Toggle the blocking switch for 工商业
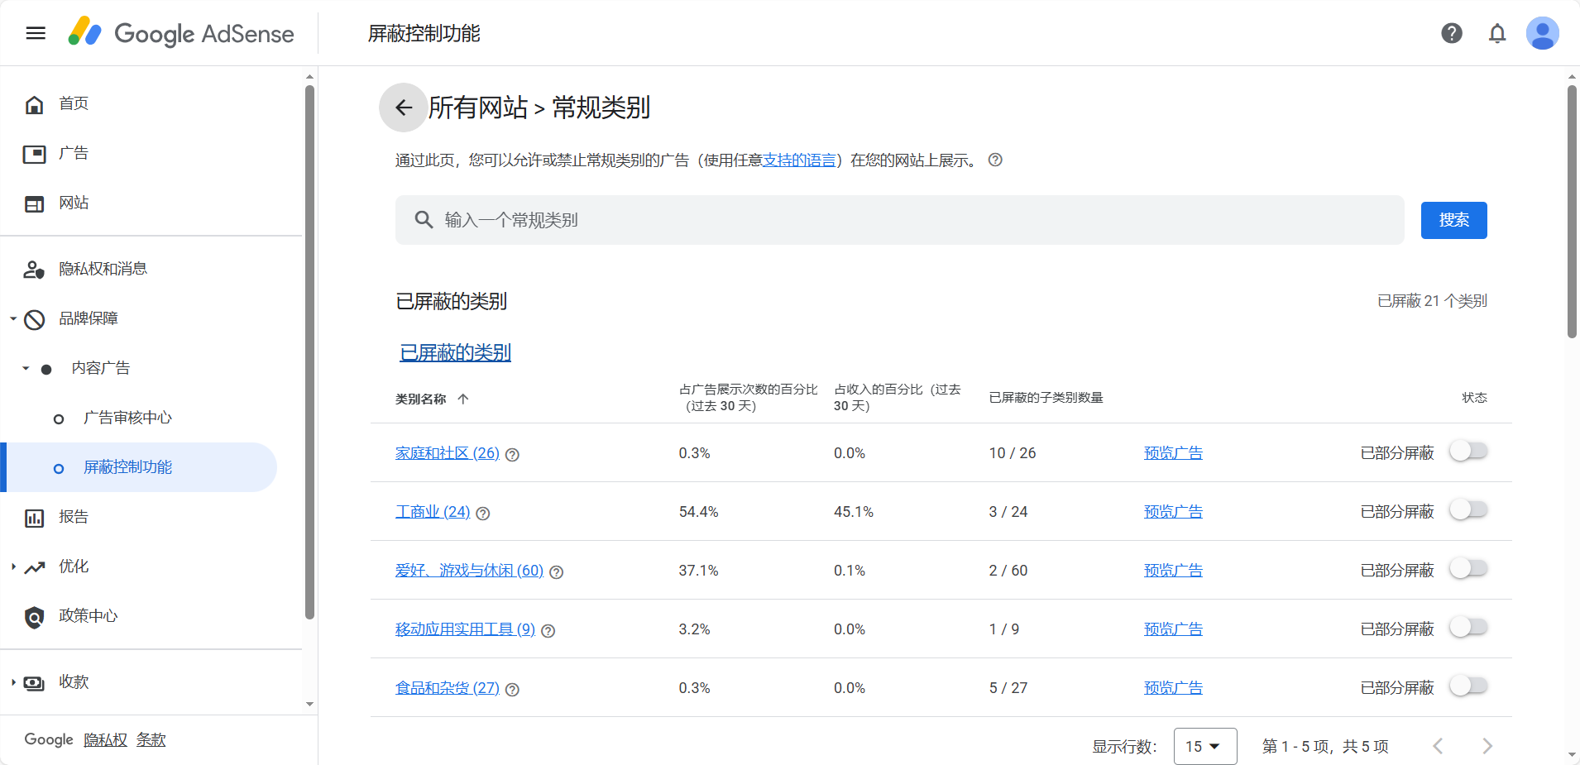 1468,509
